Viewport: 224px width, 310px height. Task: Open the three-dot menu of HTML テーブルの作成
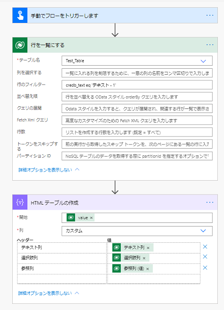click(210, 202)
